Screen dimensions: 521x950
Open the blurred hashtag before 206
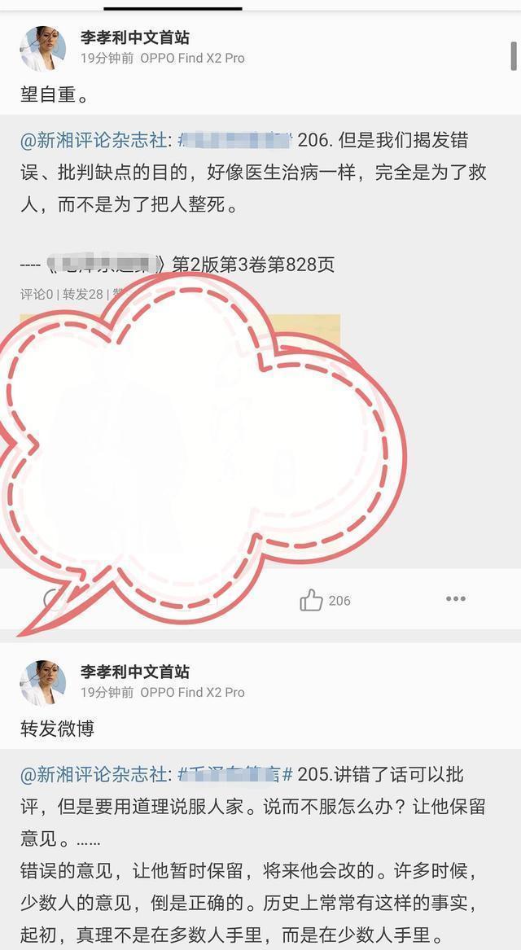pos(235,141)
